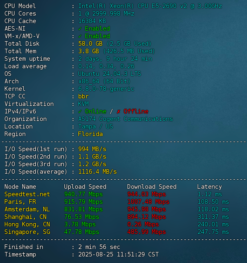Select the load average '0.14, 0.34, 0.26'

point(106,67)
